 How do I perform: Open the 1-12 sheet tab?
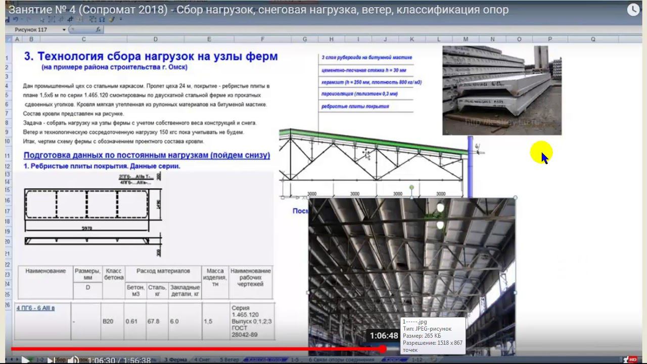coord(417,359)
